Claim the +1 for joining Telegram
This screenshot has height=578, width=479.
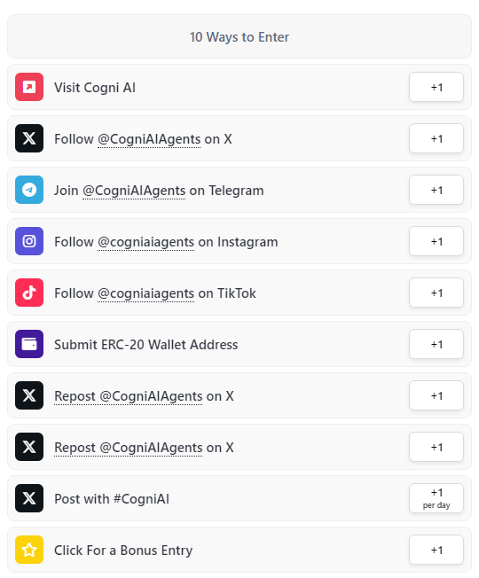pos(436,190)
